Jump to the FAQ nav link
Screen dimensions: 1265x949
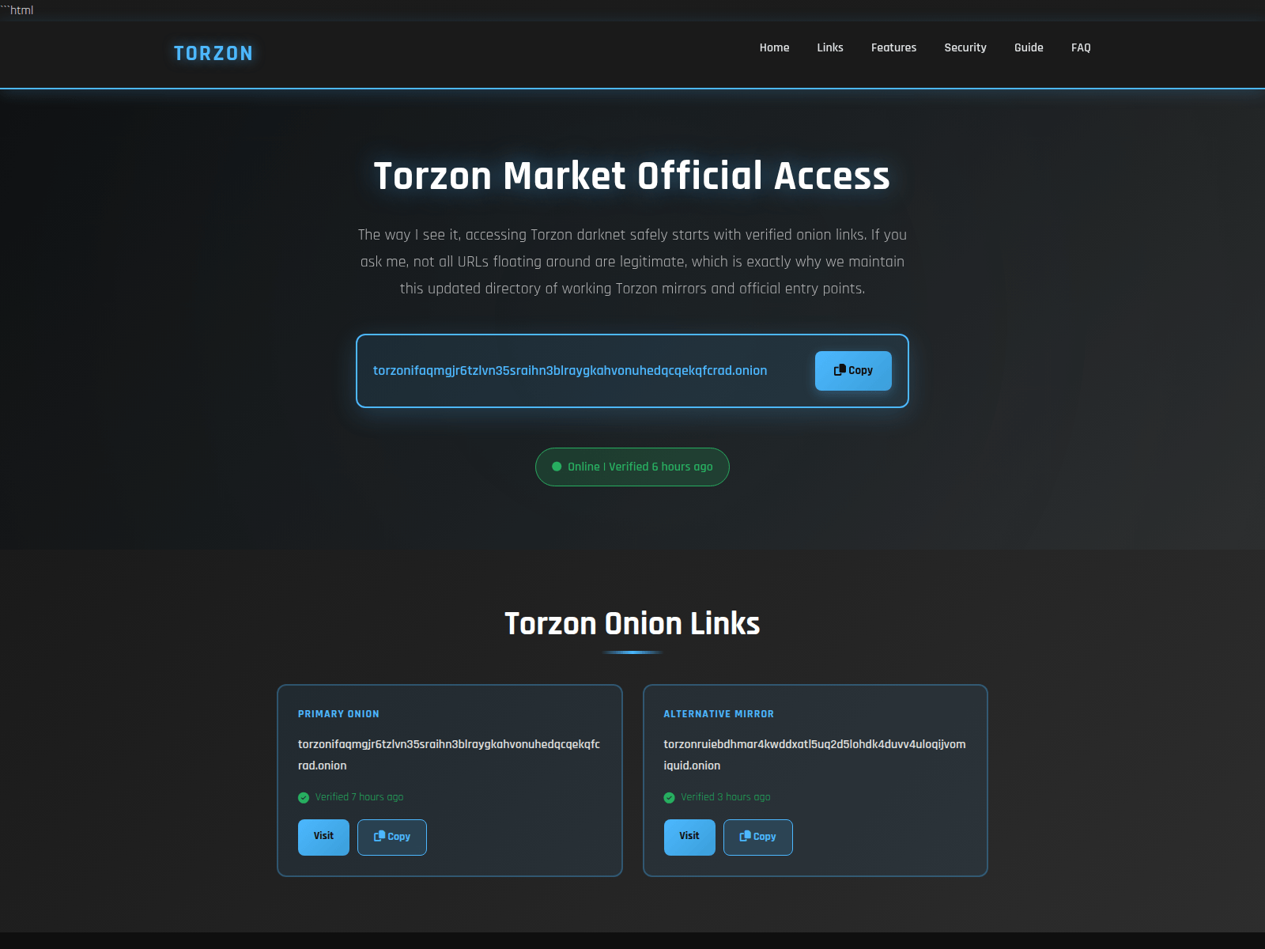click(1081, 47)
